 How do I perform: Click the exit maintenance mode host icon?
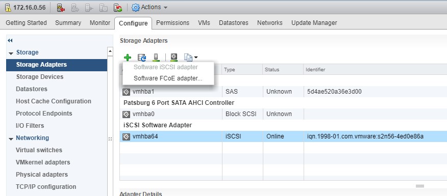[x=61, y=8]
